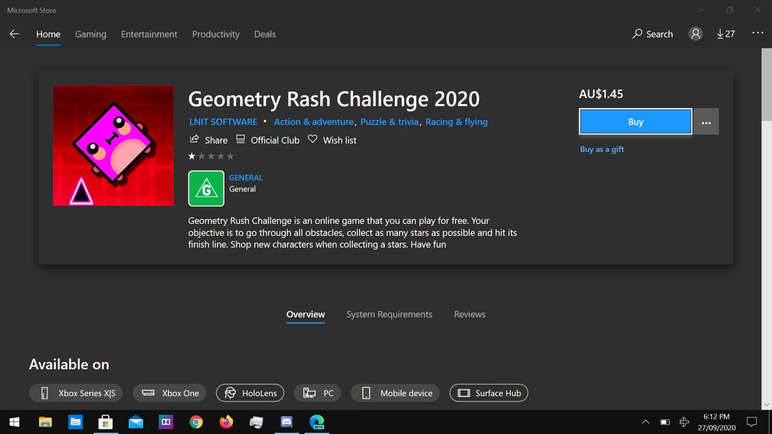Open Google Chrome from the taskbar

196,422
